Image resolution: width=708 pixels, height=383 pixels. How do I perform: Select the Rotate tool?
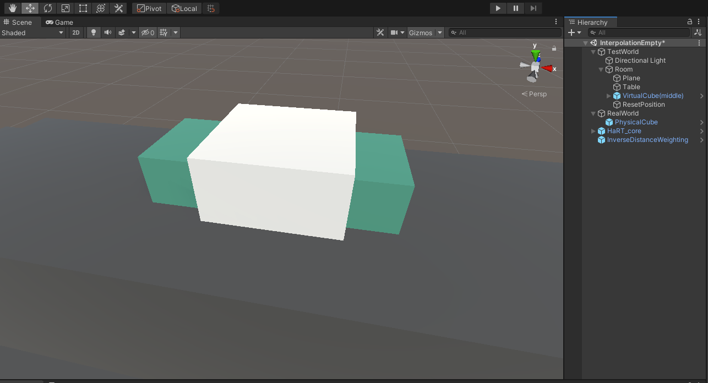48,8
